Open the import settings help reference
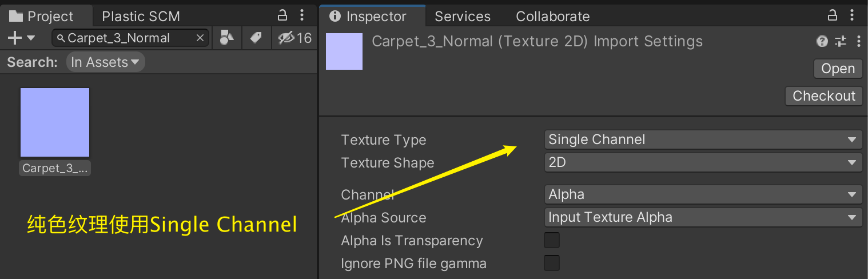Viewport: 868px width, 279px height. tap(822, 41)
